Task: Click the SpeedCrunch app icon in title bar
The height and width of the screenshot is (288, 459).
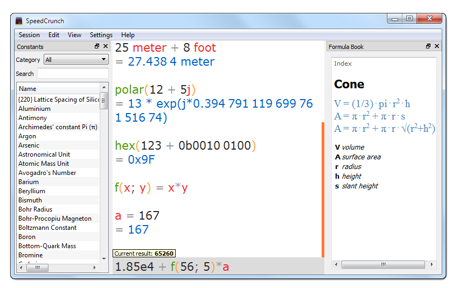Action: (x=19, y=21)
